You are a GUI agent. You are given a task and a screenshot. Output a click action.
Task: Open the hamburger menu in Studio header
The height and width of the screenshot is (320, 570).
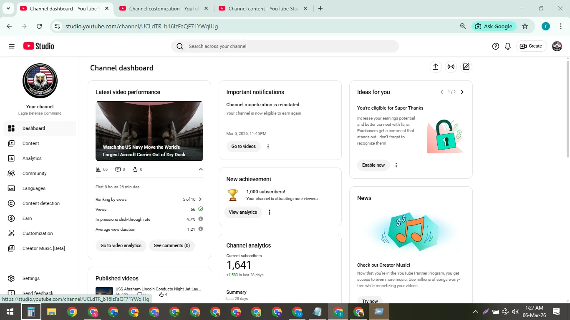click(x=12, y=46)
